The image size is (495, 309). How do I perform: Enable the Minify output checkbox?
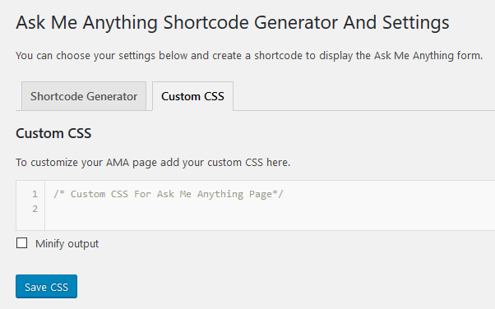tap(21, 243)
